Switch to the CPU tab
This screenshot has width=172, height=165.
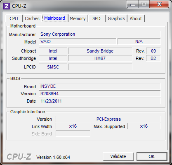(14, 18)
